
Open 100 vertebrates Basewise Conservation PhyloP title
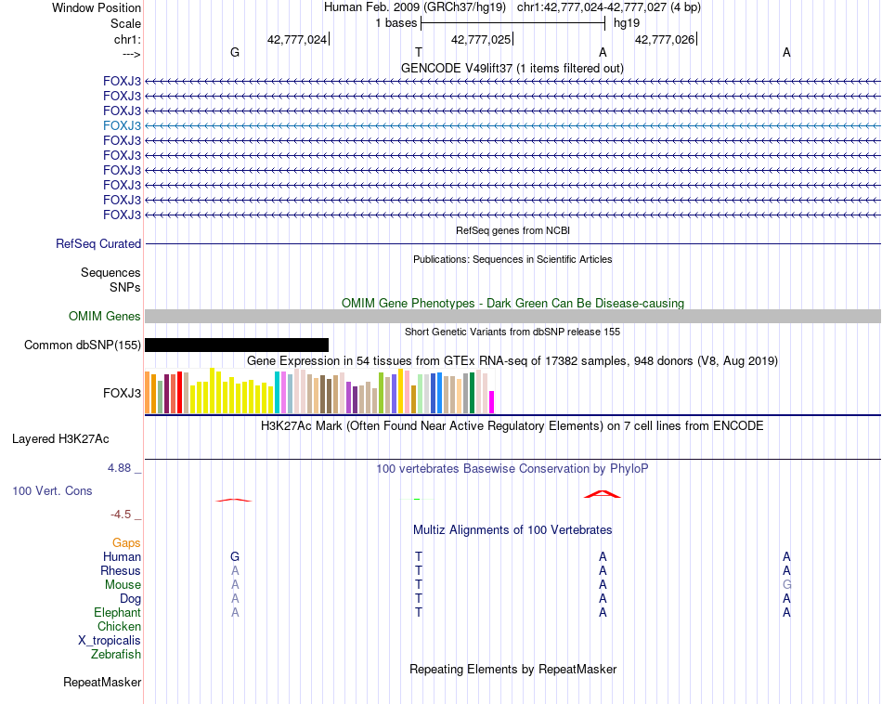[x=512, y=468]
